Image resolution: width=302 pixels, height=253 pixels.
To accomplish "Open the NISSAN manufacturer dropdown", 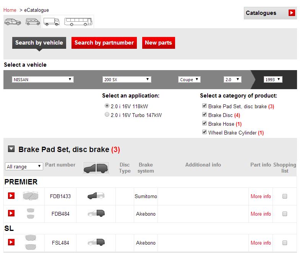I will (x=43, y=80).
